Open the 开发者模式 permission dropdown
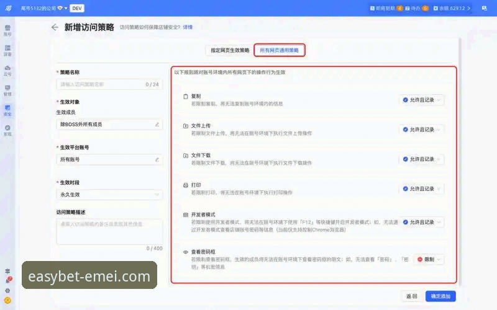 click(421, 222)
